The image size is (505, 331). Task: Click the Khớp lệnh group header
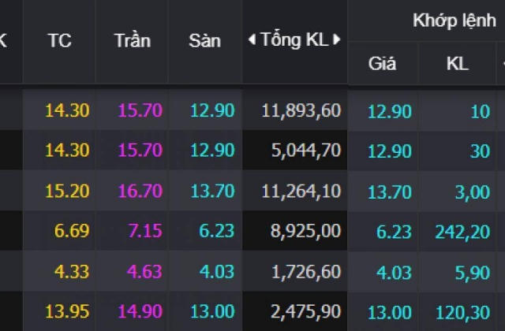coord(454,20)
